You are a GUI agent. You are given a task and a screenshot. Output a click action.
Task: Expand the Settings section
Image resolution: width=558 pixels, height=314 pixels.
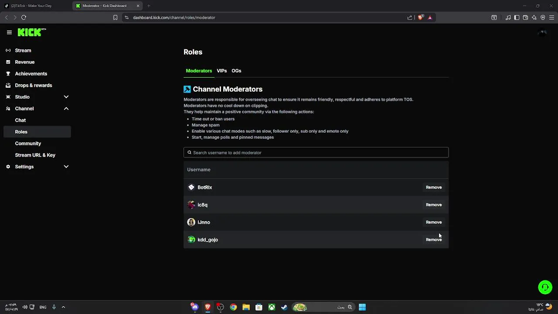tap(66, 167)
